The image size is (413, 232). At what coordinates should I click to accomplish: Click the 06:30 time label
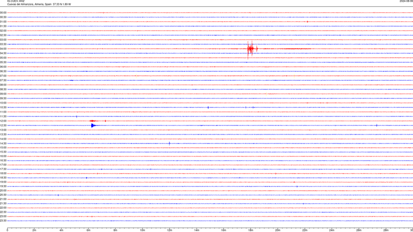coord(3,71)
